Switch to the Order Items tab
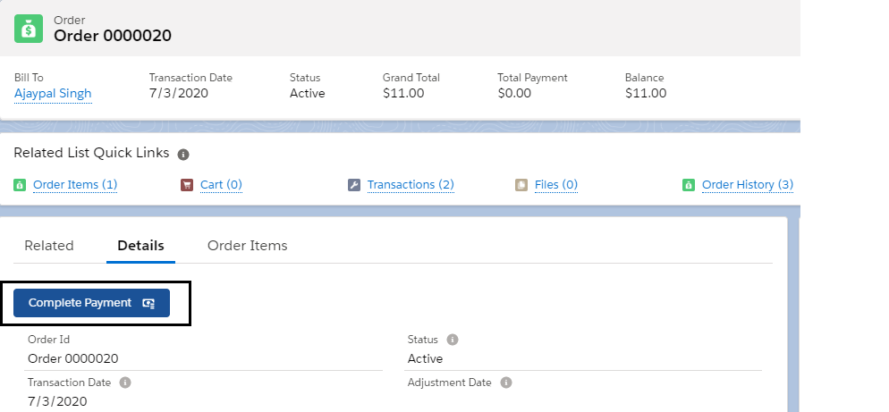889x412 pixels. (247, 246)
